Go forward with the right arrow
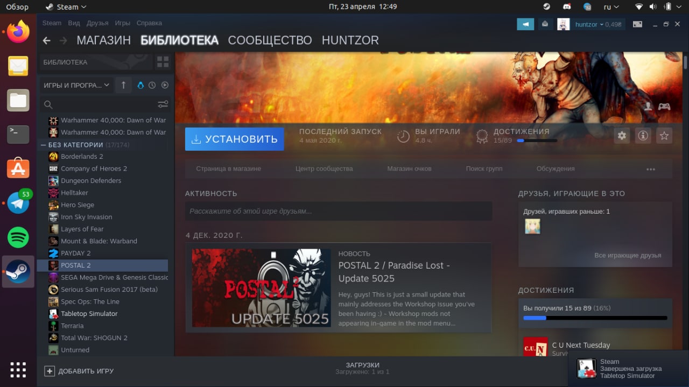This screenshot has width=689, height=387. click(63, 40)
